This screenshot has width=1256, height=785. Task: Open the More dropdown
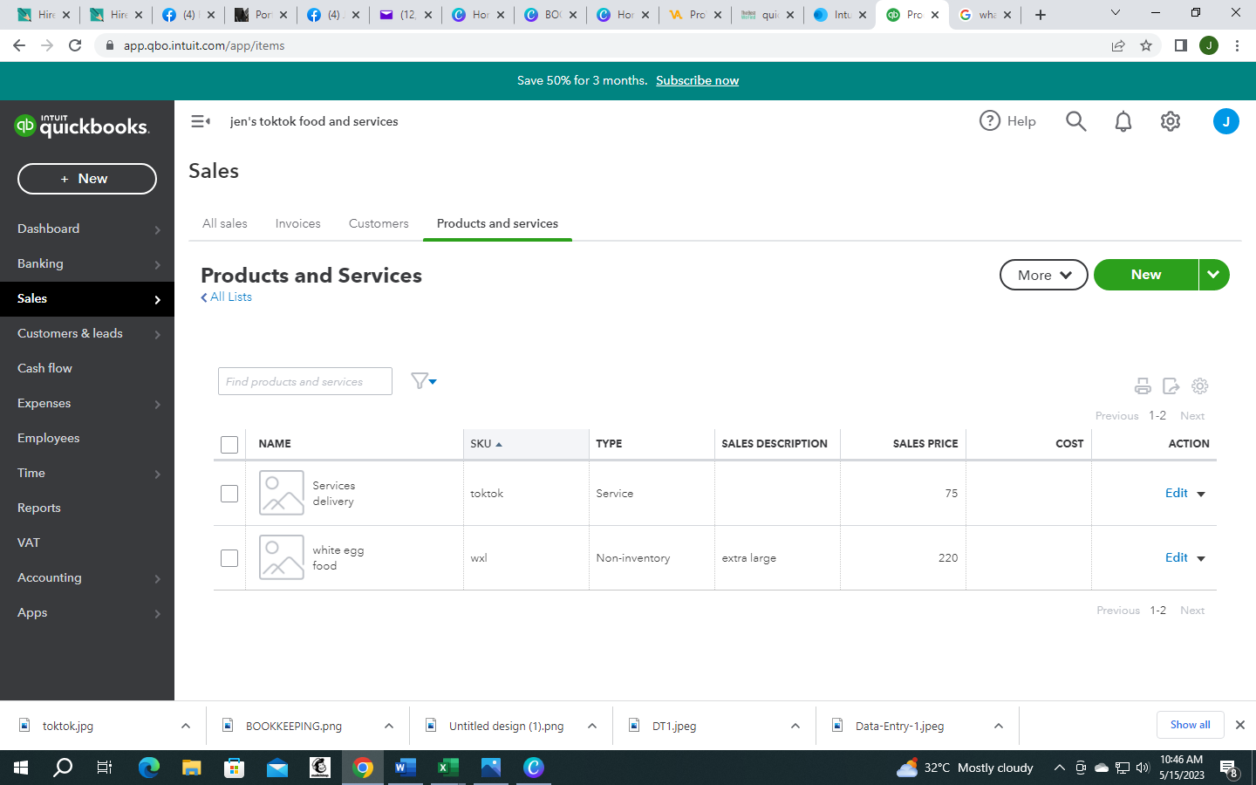(x=1044, y=275)
